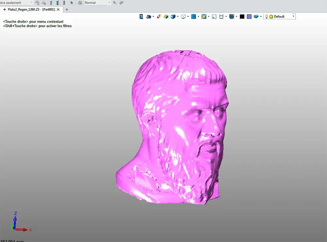Image resolution: width=327 pixels, height=242 pixels.
Task: Click the exit (running man) icon
Action: click(x=141, y=16)
